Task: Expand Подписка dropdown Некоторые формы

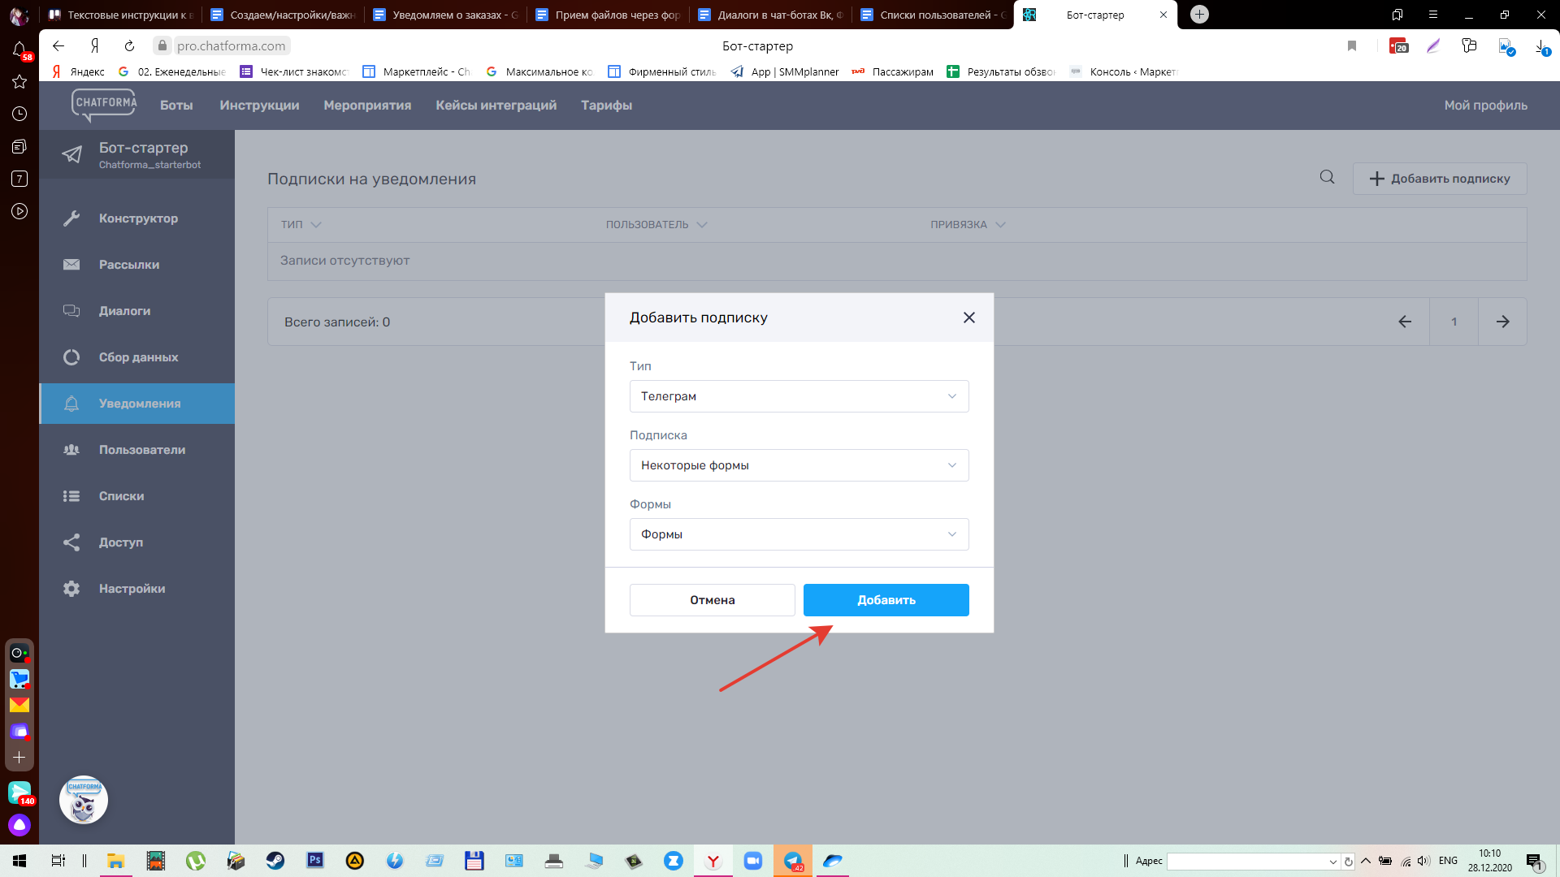Action: point(799,465)
